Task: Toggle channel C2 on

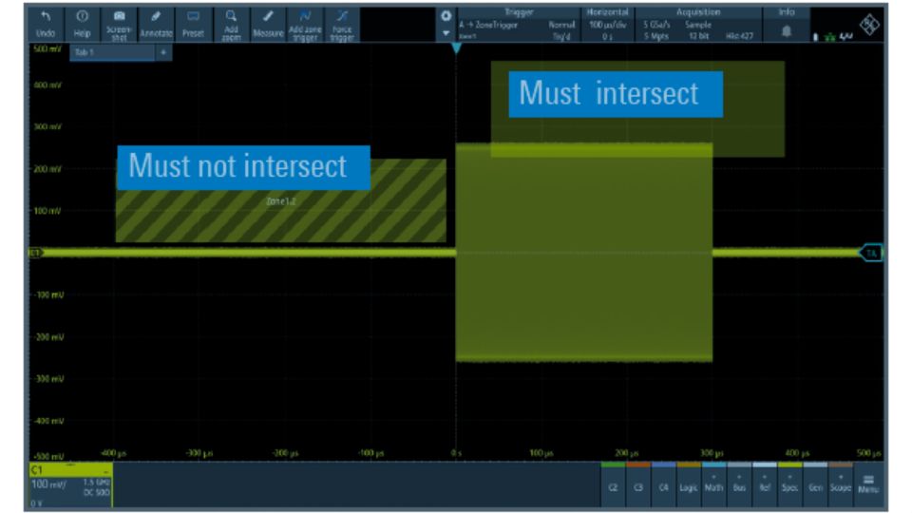Action: point(613,485)
